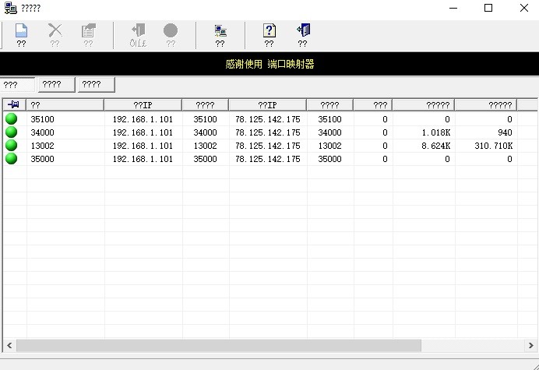Open help via question mark icon
This screenshot has width=539, height=370.
[x=269, y=31]
